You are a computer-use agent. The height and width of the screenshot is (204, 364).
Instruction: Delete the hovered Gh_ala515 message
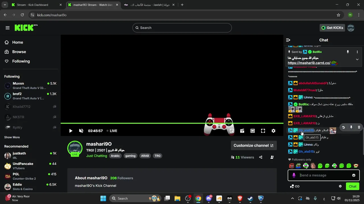pyautogui.click(x=359, y=127)
